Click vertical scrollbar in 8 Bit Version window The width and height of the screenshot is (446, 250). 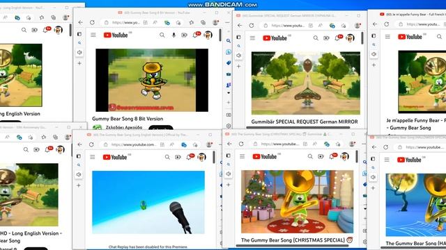pyautogui.click(x=220, y=35)
